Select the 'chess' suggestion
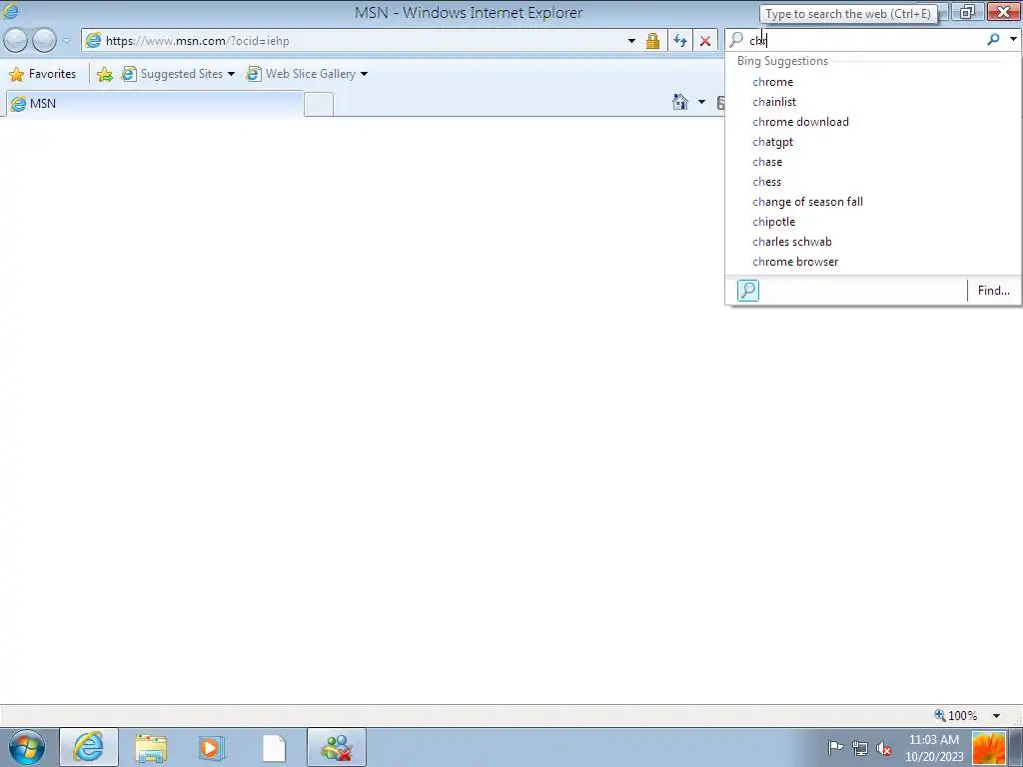This screenshot has width=1023, height=767. coord(873,182)
